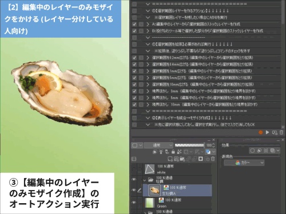The image size is (286, 214).
Task: Uncheck the 境界ぼかし 3mm action
Action: click(x=134, y=91)
